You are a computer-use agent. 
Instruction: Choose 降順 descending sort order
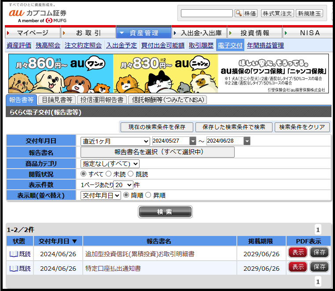coord(126,195)
